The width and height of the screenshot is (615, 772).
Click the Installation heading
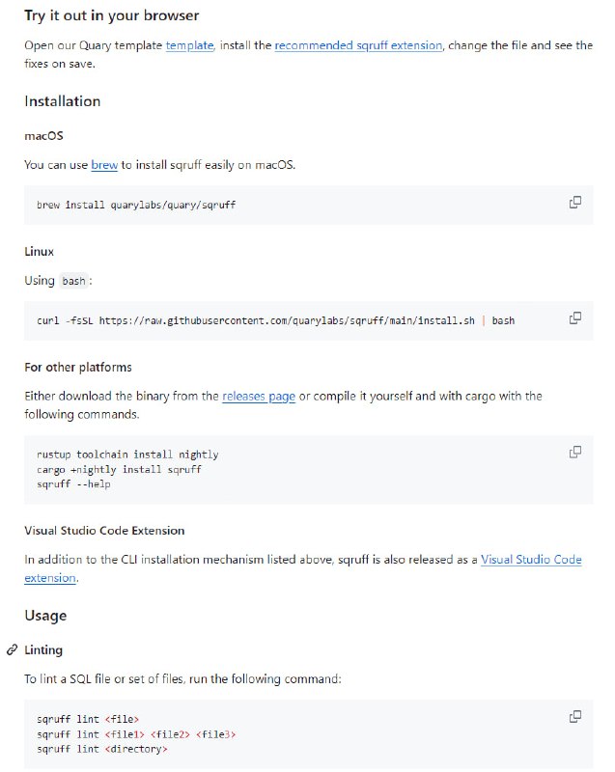click(x=64, y=101)
